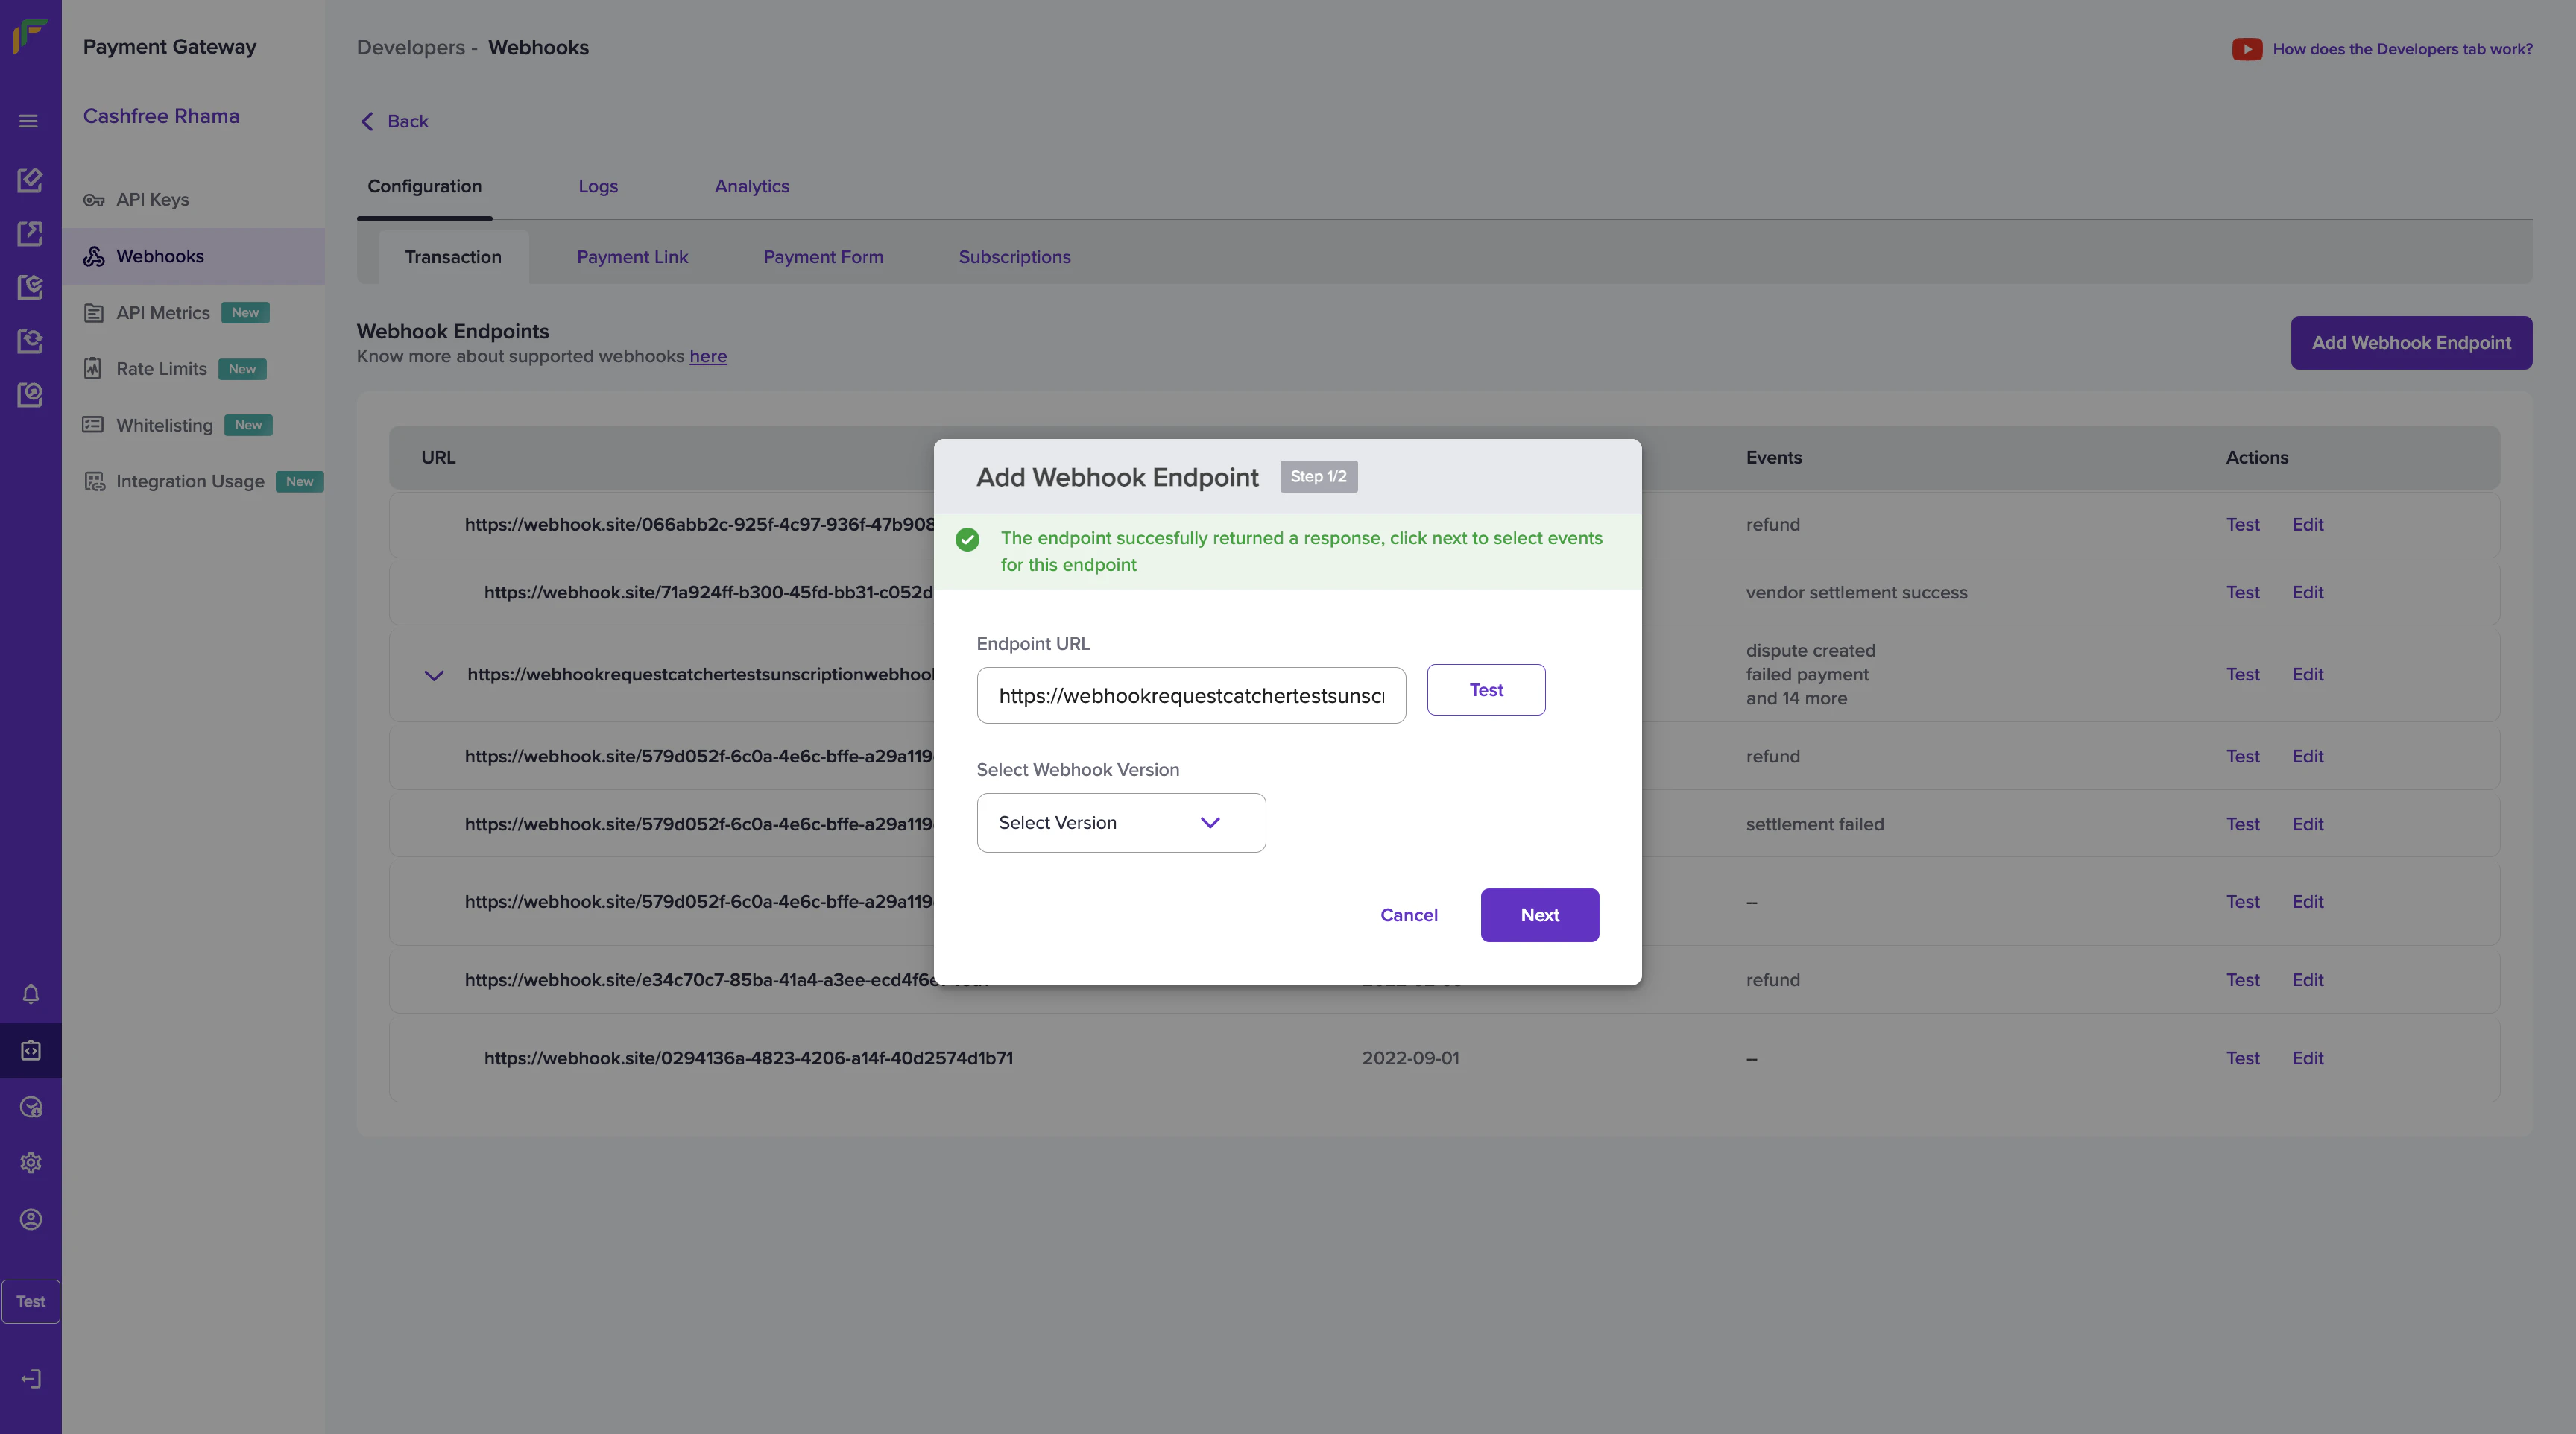Click into the Endpoint URL input field

[1190, 696]
